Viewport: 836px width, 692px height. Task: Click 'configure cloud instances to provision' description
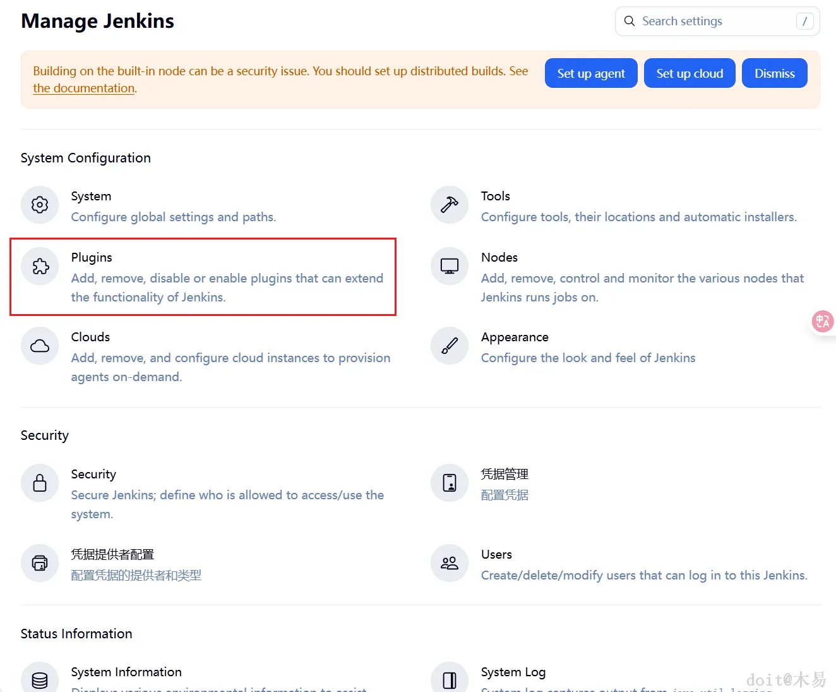230,367
